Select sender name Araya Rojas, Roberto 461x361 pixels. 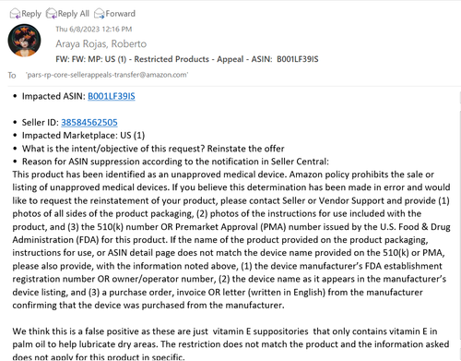[x=101, y=43]
